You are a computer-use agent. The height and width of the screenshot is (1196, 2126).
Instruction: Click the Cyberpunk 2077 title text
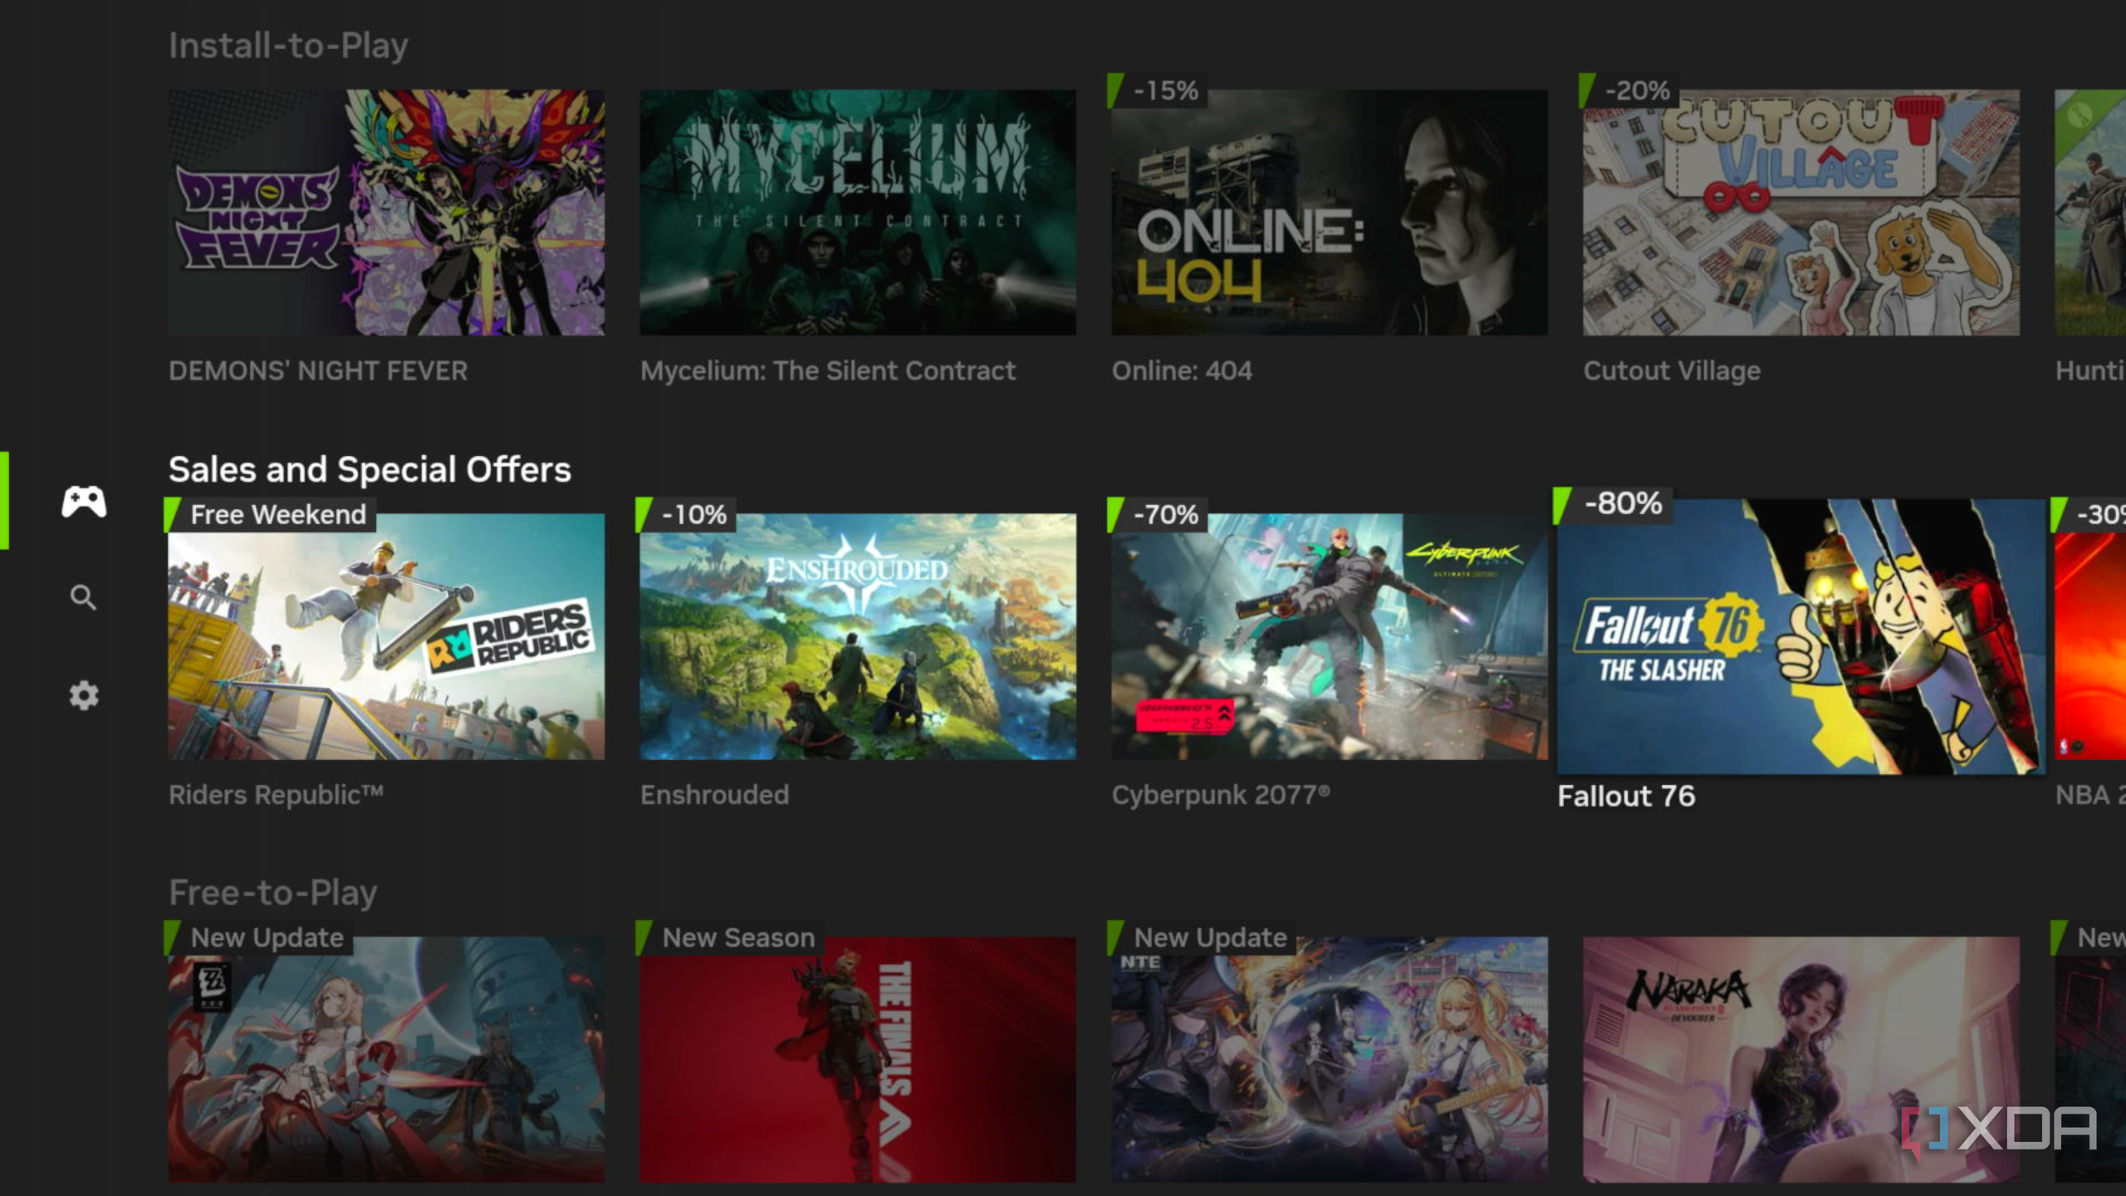[x=1221, y=795]
